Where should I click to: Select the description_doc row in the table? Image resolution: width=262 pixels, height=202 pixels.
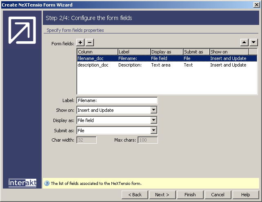93,65
